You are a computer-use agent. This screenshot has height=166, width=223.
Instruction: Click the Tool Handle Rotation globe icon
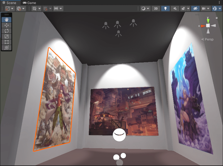(19, 9)
